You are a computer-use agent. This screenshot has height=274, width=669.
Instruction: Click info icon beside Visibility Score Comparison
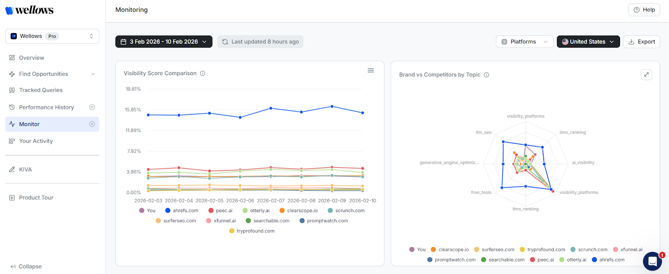click(202, 74)
